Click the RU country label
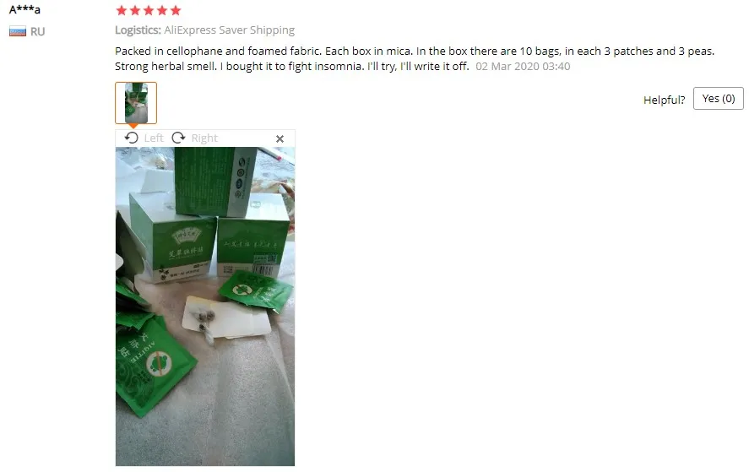This screenshot has width=749, height=472. (37, 31)
